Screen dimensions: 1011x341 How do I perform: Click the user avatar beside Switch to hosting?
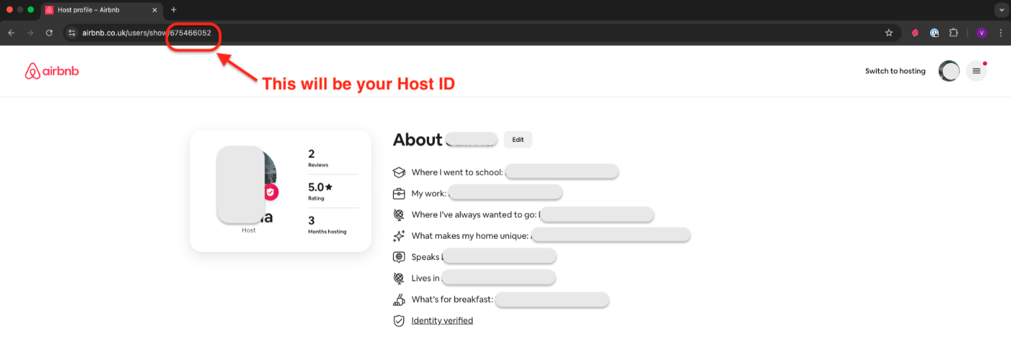pos(949,71)
